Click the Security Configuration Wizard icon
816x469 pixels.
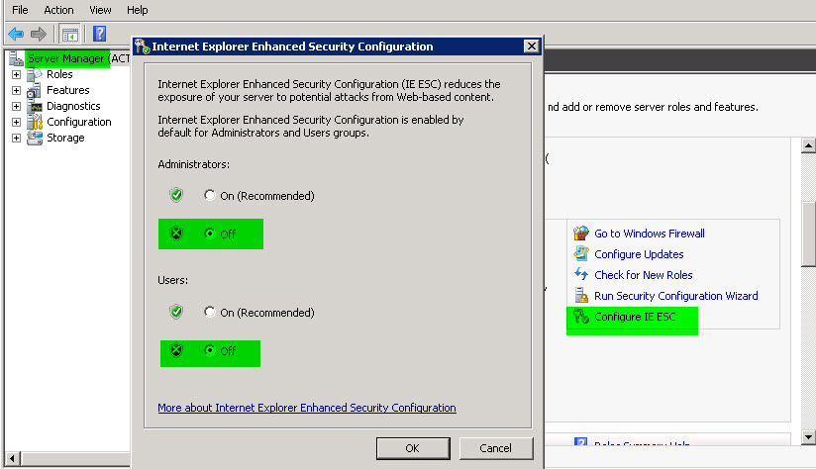point(580,295)
